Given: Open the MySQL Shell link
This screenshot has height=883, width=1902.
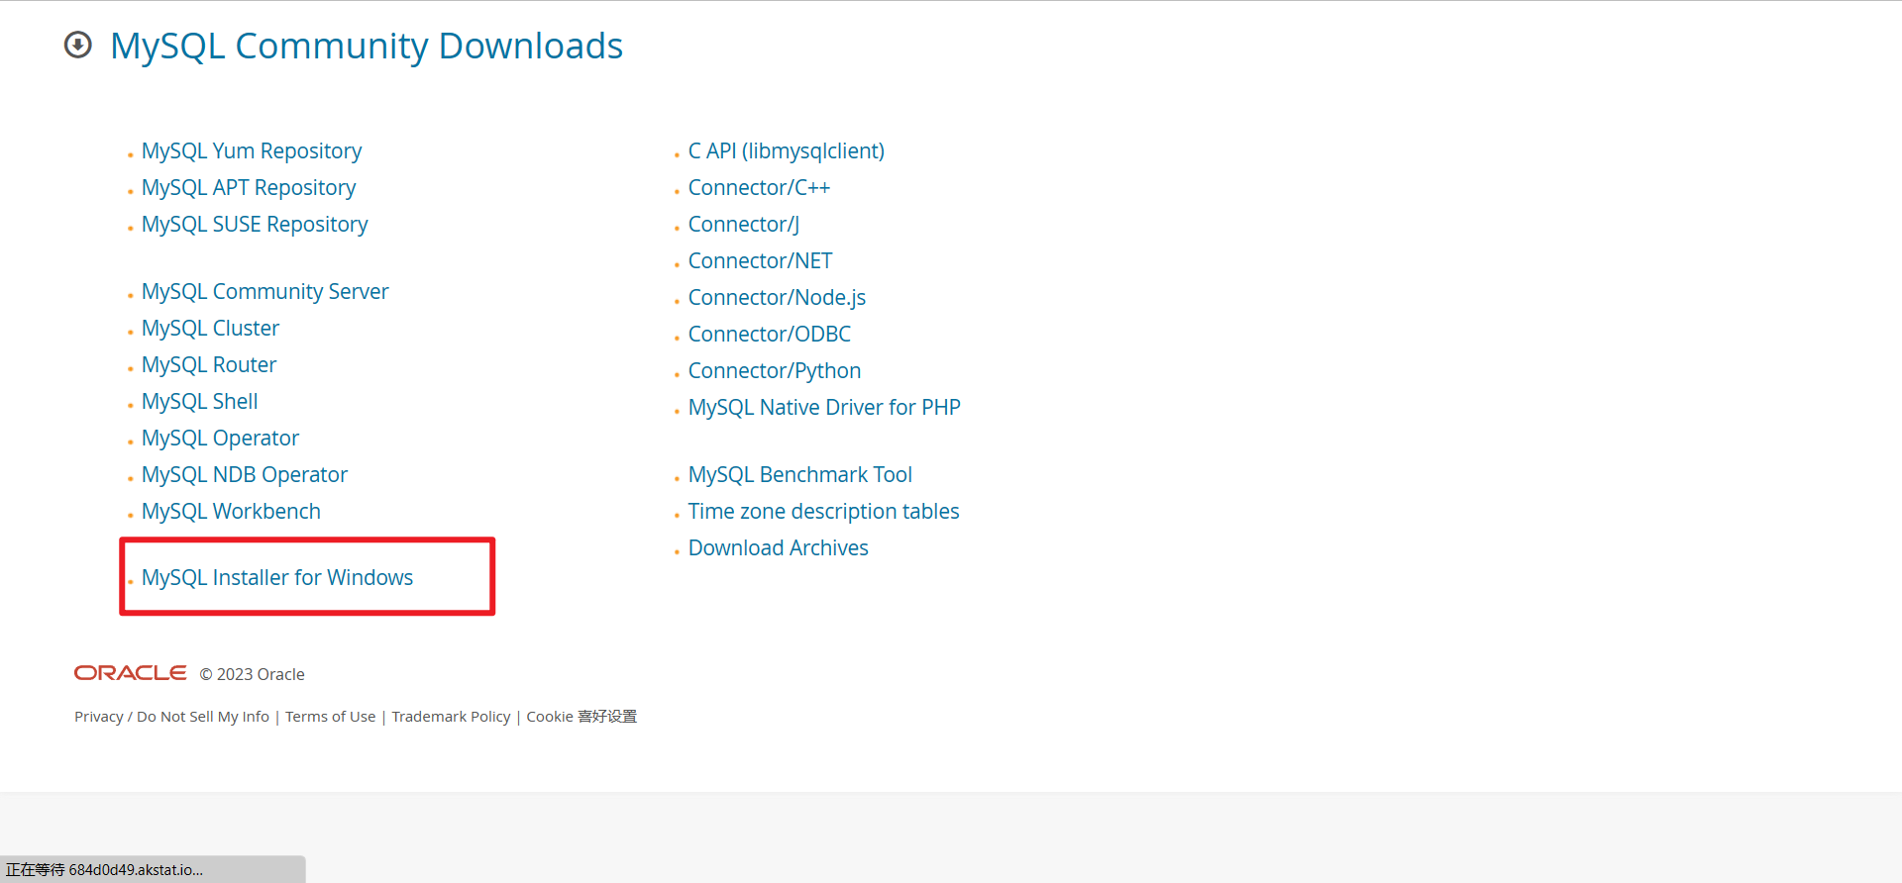Looking at the screenshot, I should coord(199,402).
